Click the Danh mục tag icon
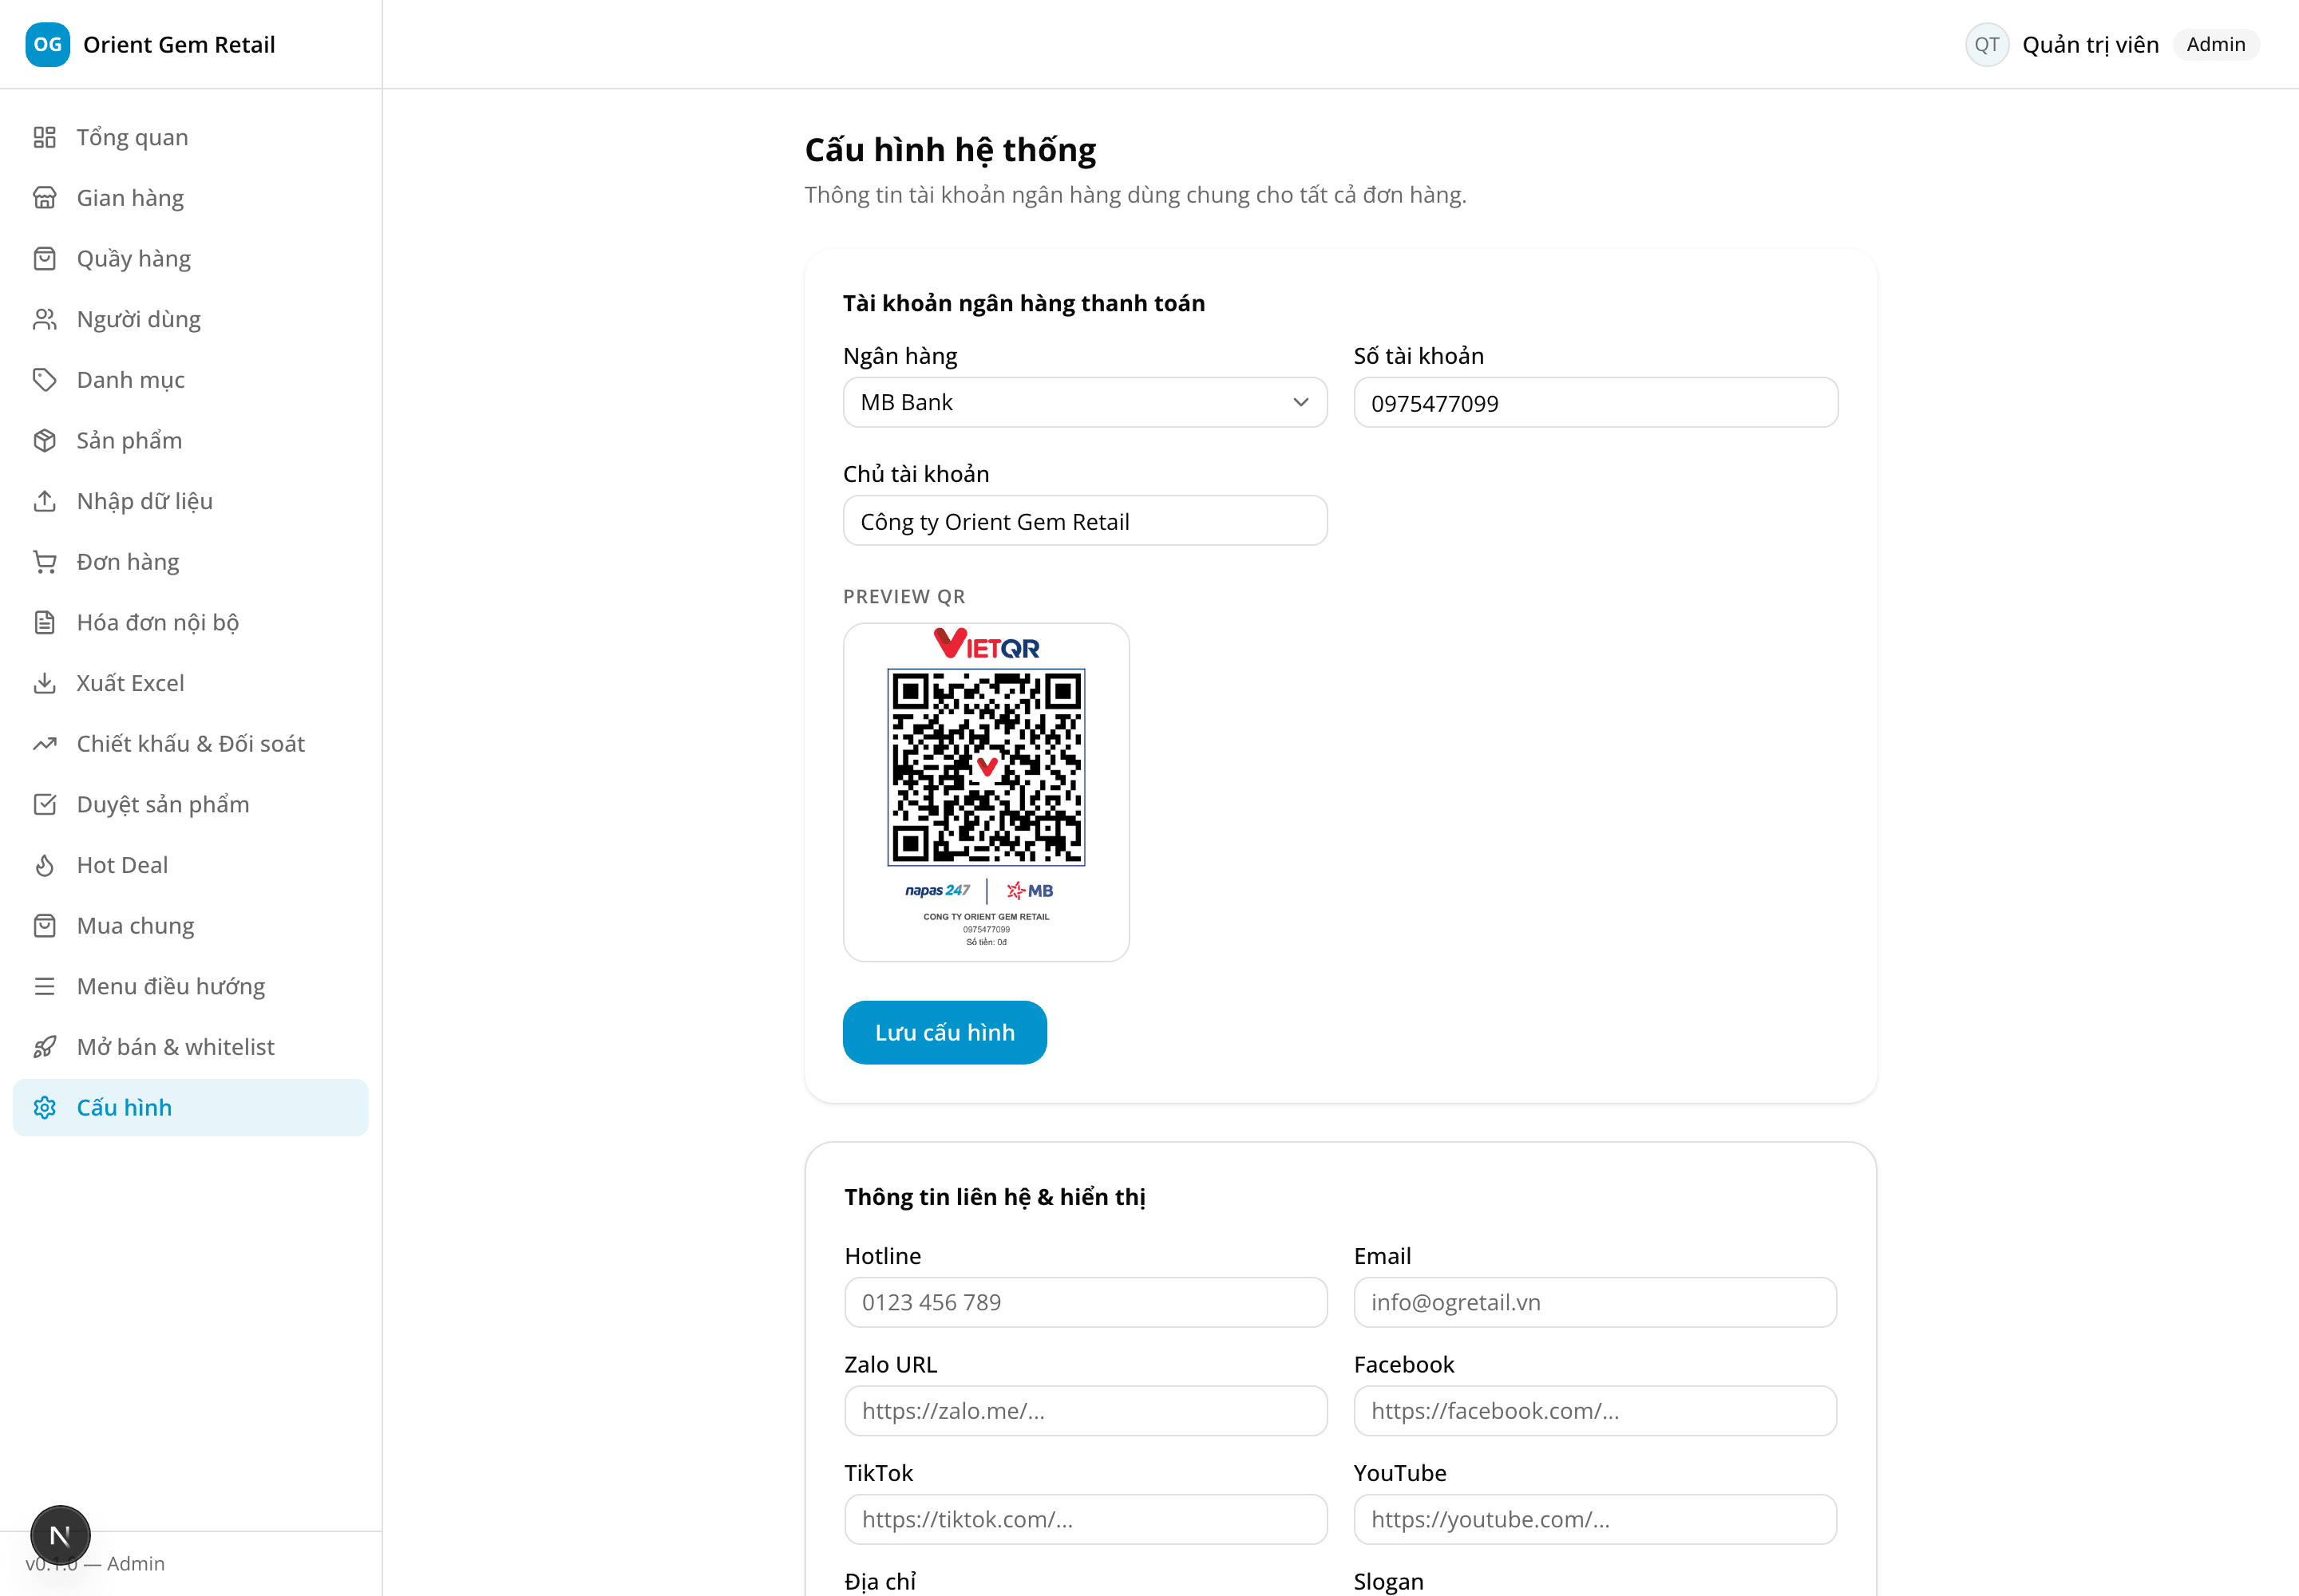 45,380
